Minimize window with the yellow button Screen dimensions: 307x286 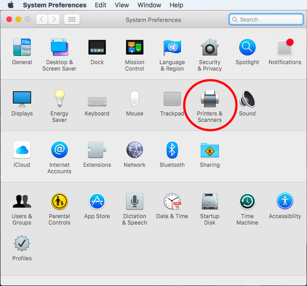[18, 19]
